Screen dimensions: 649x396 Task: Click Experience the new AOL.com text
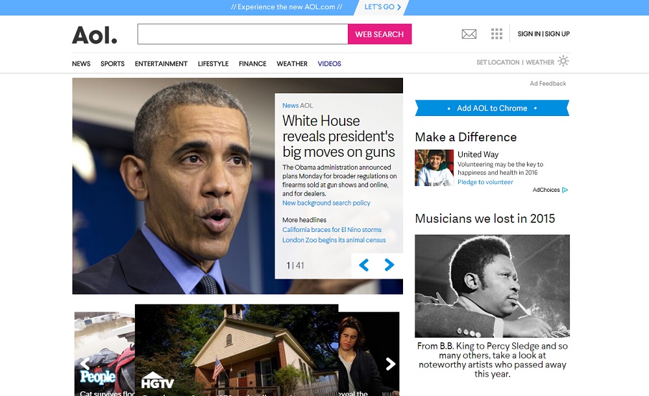coord(287,7)
